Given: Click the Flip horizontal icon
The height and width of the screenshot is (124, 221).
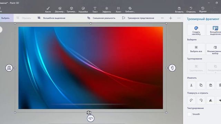Looking at the screenshot, I should [211, 100].
